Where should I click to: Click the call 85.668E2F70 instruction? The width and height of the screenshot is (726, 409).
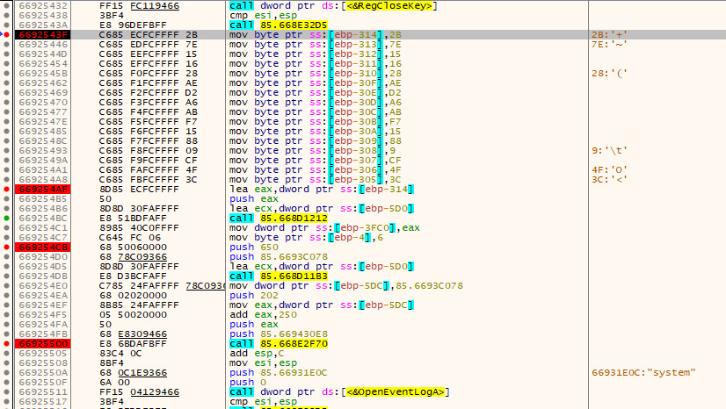279,344
